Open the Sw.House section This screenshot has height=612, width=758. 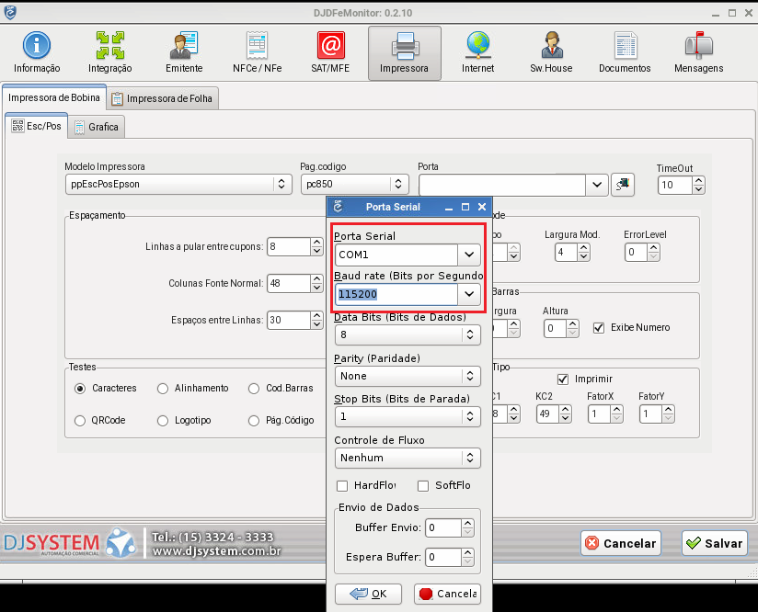click(x=551, y=52)
